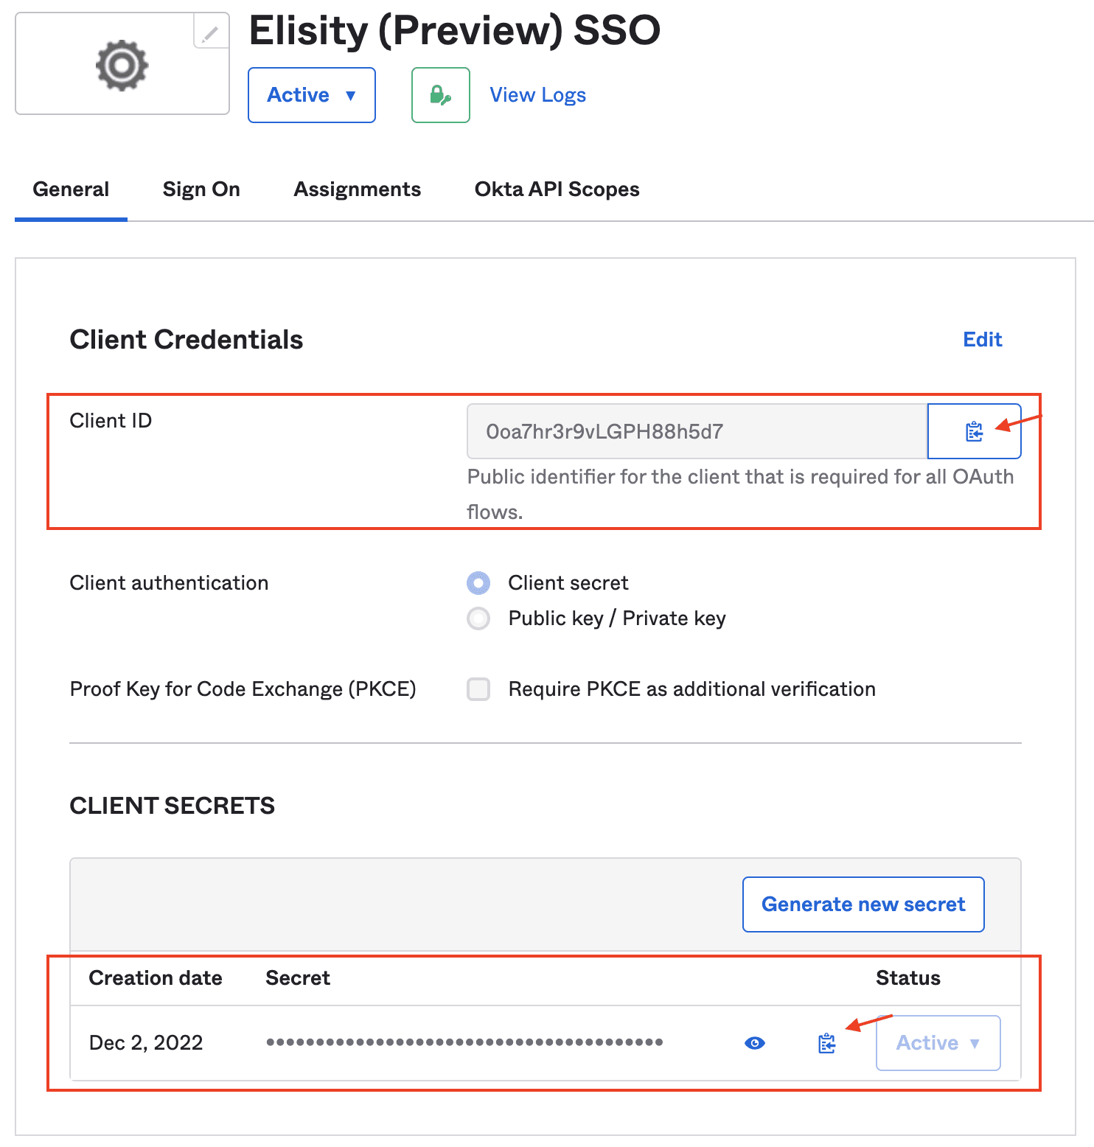This screenshot has height=1147, width=1094.
Task: Switch to the Sign On tab
Action: click(x=201, y=189)
